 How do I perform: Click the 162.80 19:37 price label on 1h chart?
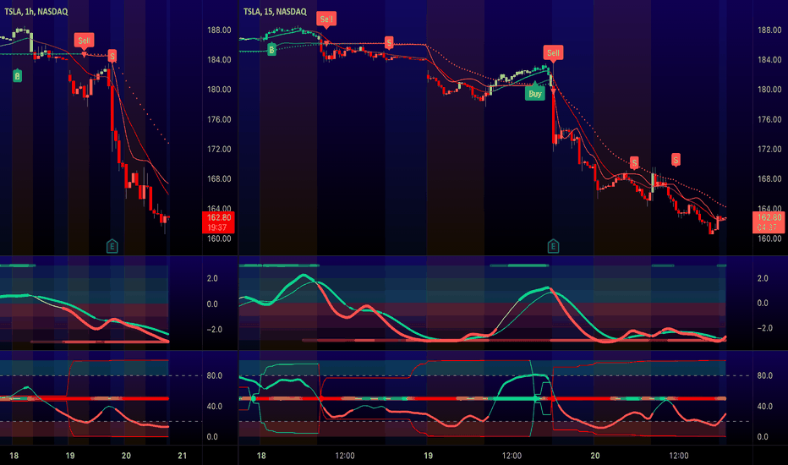pyautogui.click(x=219, y=222)
